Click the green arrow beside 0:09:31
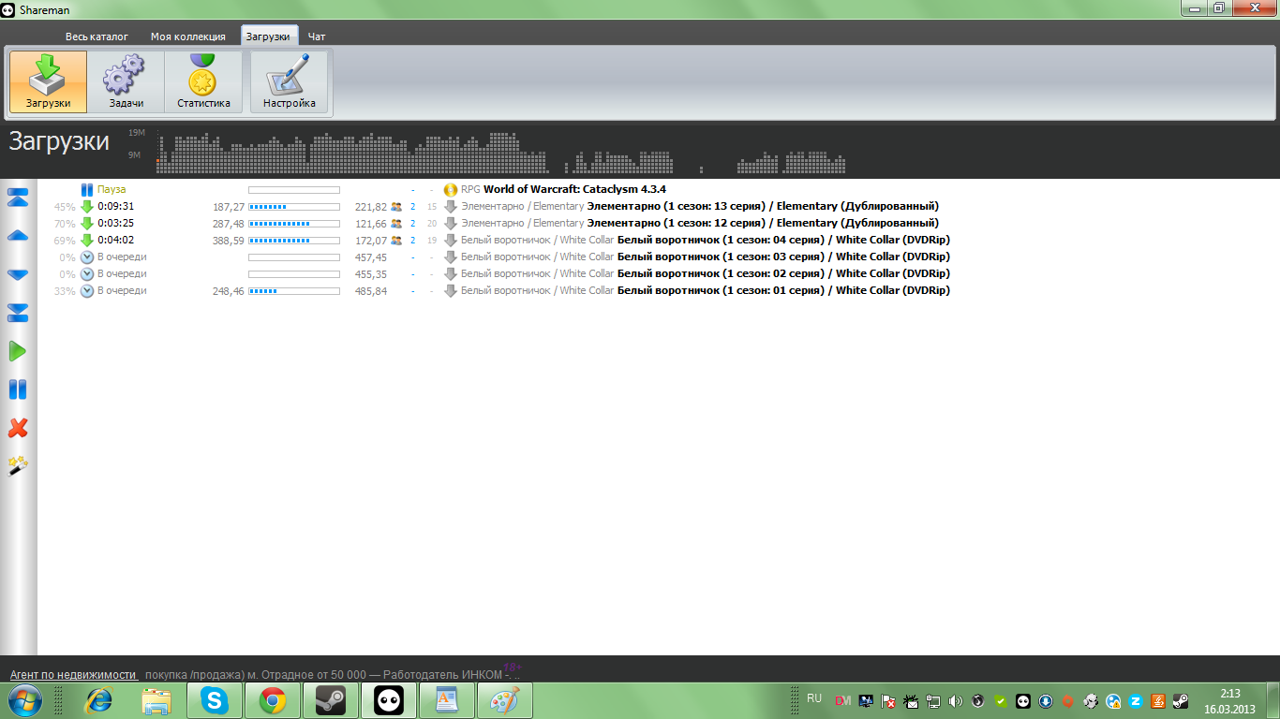Image resolution: width=1280 pixels, height=719 pixels. tap(87, 206)
